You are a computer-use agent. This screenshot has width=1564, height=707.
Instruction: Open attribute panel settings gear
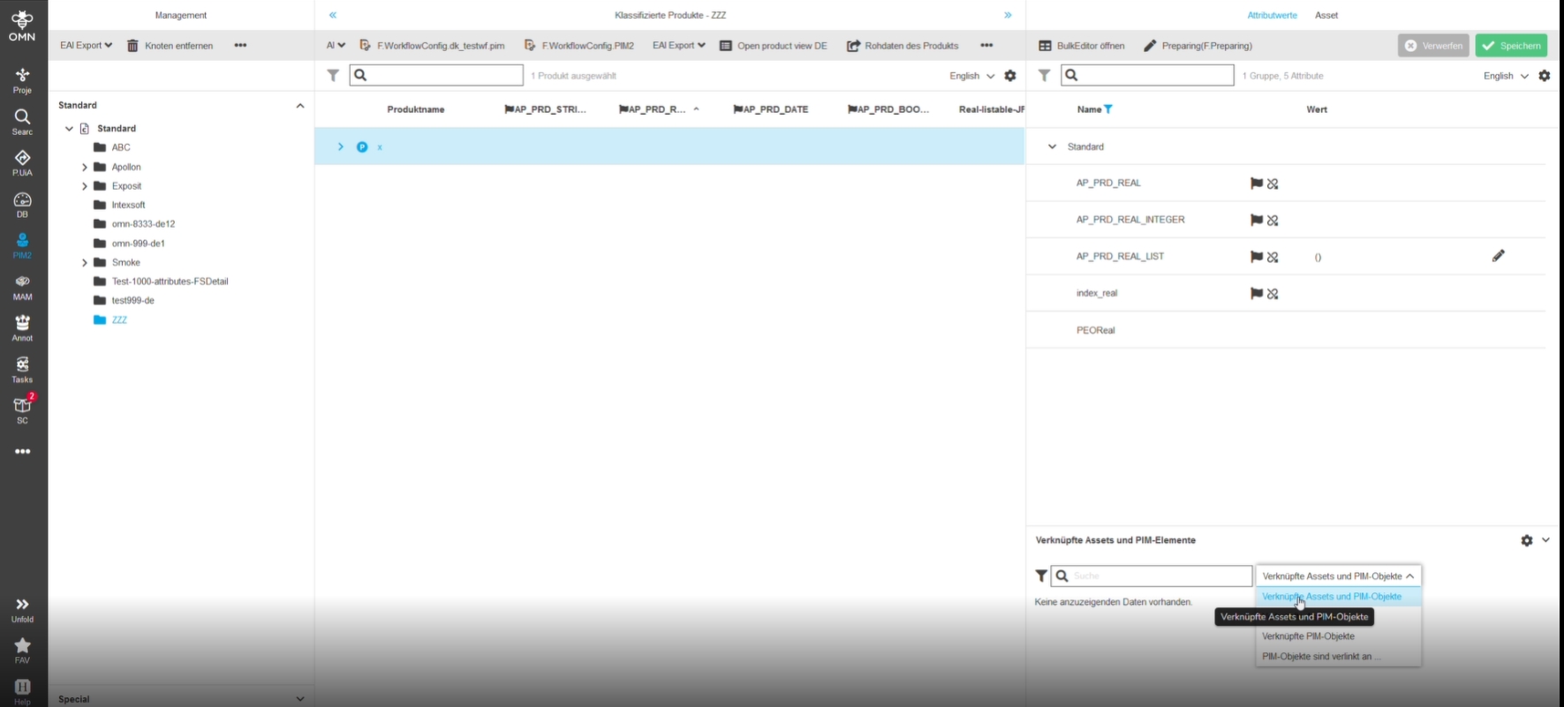(x=1545, y=76)
